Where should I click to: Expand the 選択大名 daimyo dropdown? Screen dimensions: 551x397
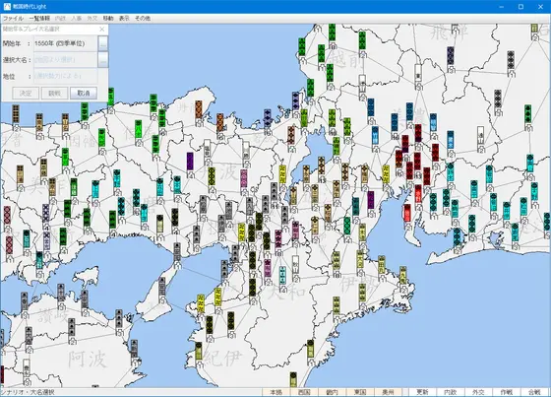tap(102, 60)
